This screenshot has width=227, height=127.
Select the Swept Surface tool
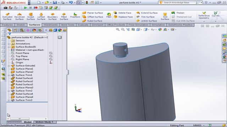coord(31,16)
